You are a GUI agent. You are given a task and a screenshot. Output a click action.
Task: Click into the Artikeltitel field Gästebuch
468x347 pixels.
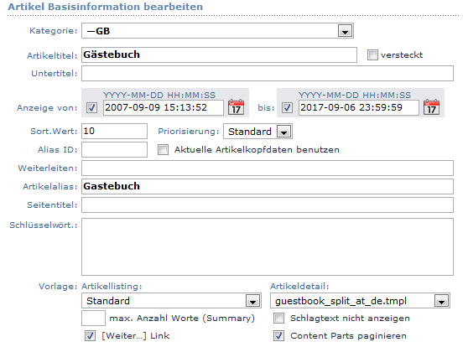click(219, 54)
